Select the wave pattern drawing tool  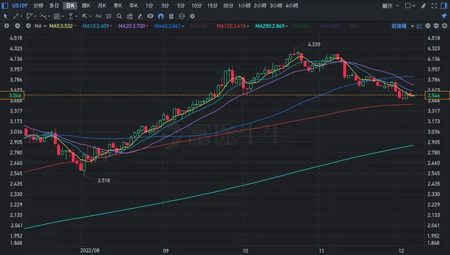[43, 16]
